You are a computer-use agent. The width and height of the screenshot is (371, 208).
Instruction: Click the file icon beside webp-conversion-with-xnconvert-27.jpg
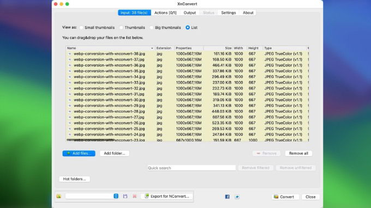pyautogui.click(x=70, y=117)
